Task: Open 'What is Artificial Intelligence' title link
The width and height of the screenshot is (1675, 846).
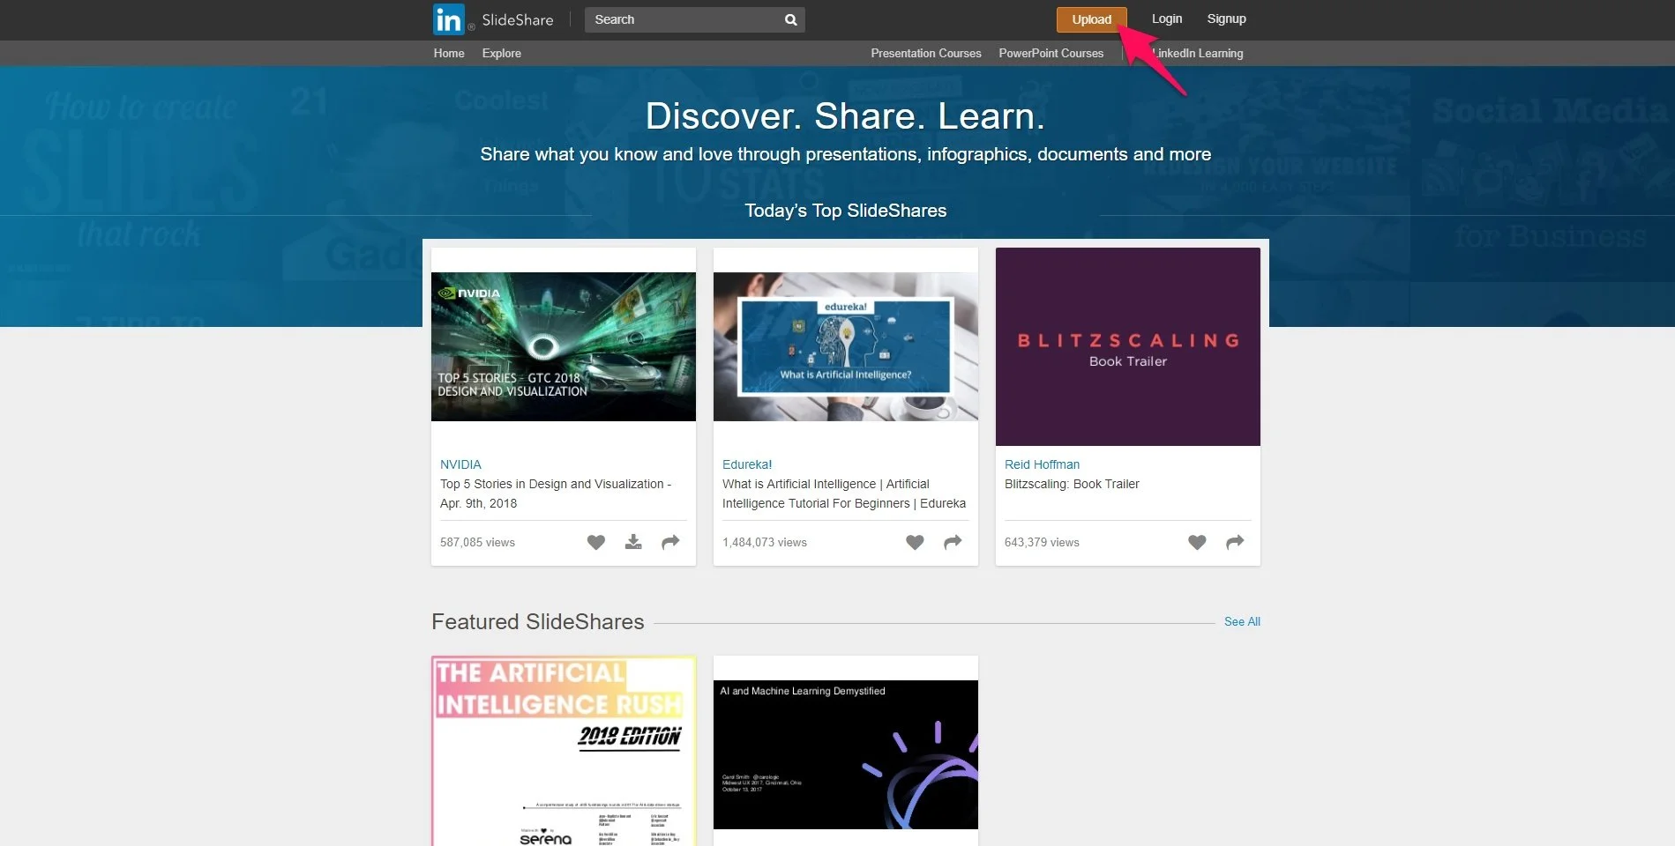Action: tap(844, 493)
